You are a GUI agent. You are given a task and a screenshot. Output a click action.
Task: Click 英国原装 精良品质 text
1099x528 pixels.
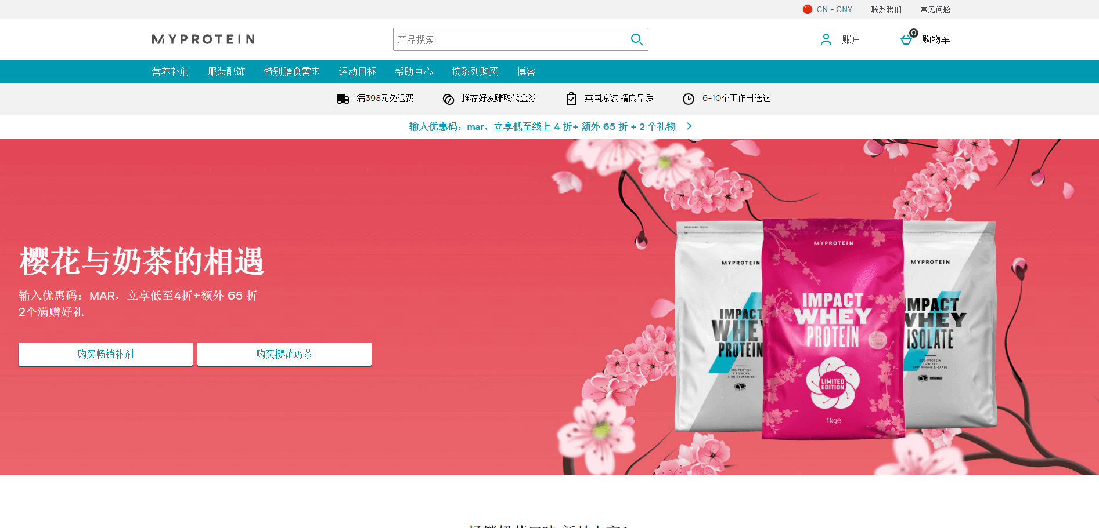coord(619,99)
